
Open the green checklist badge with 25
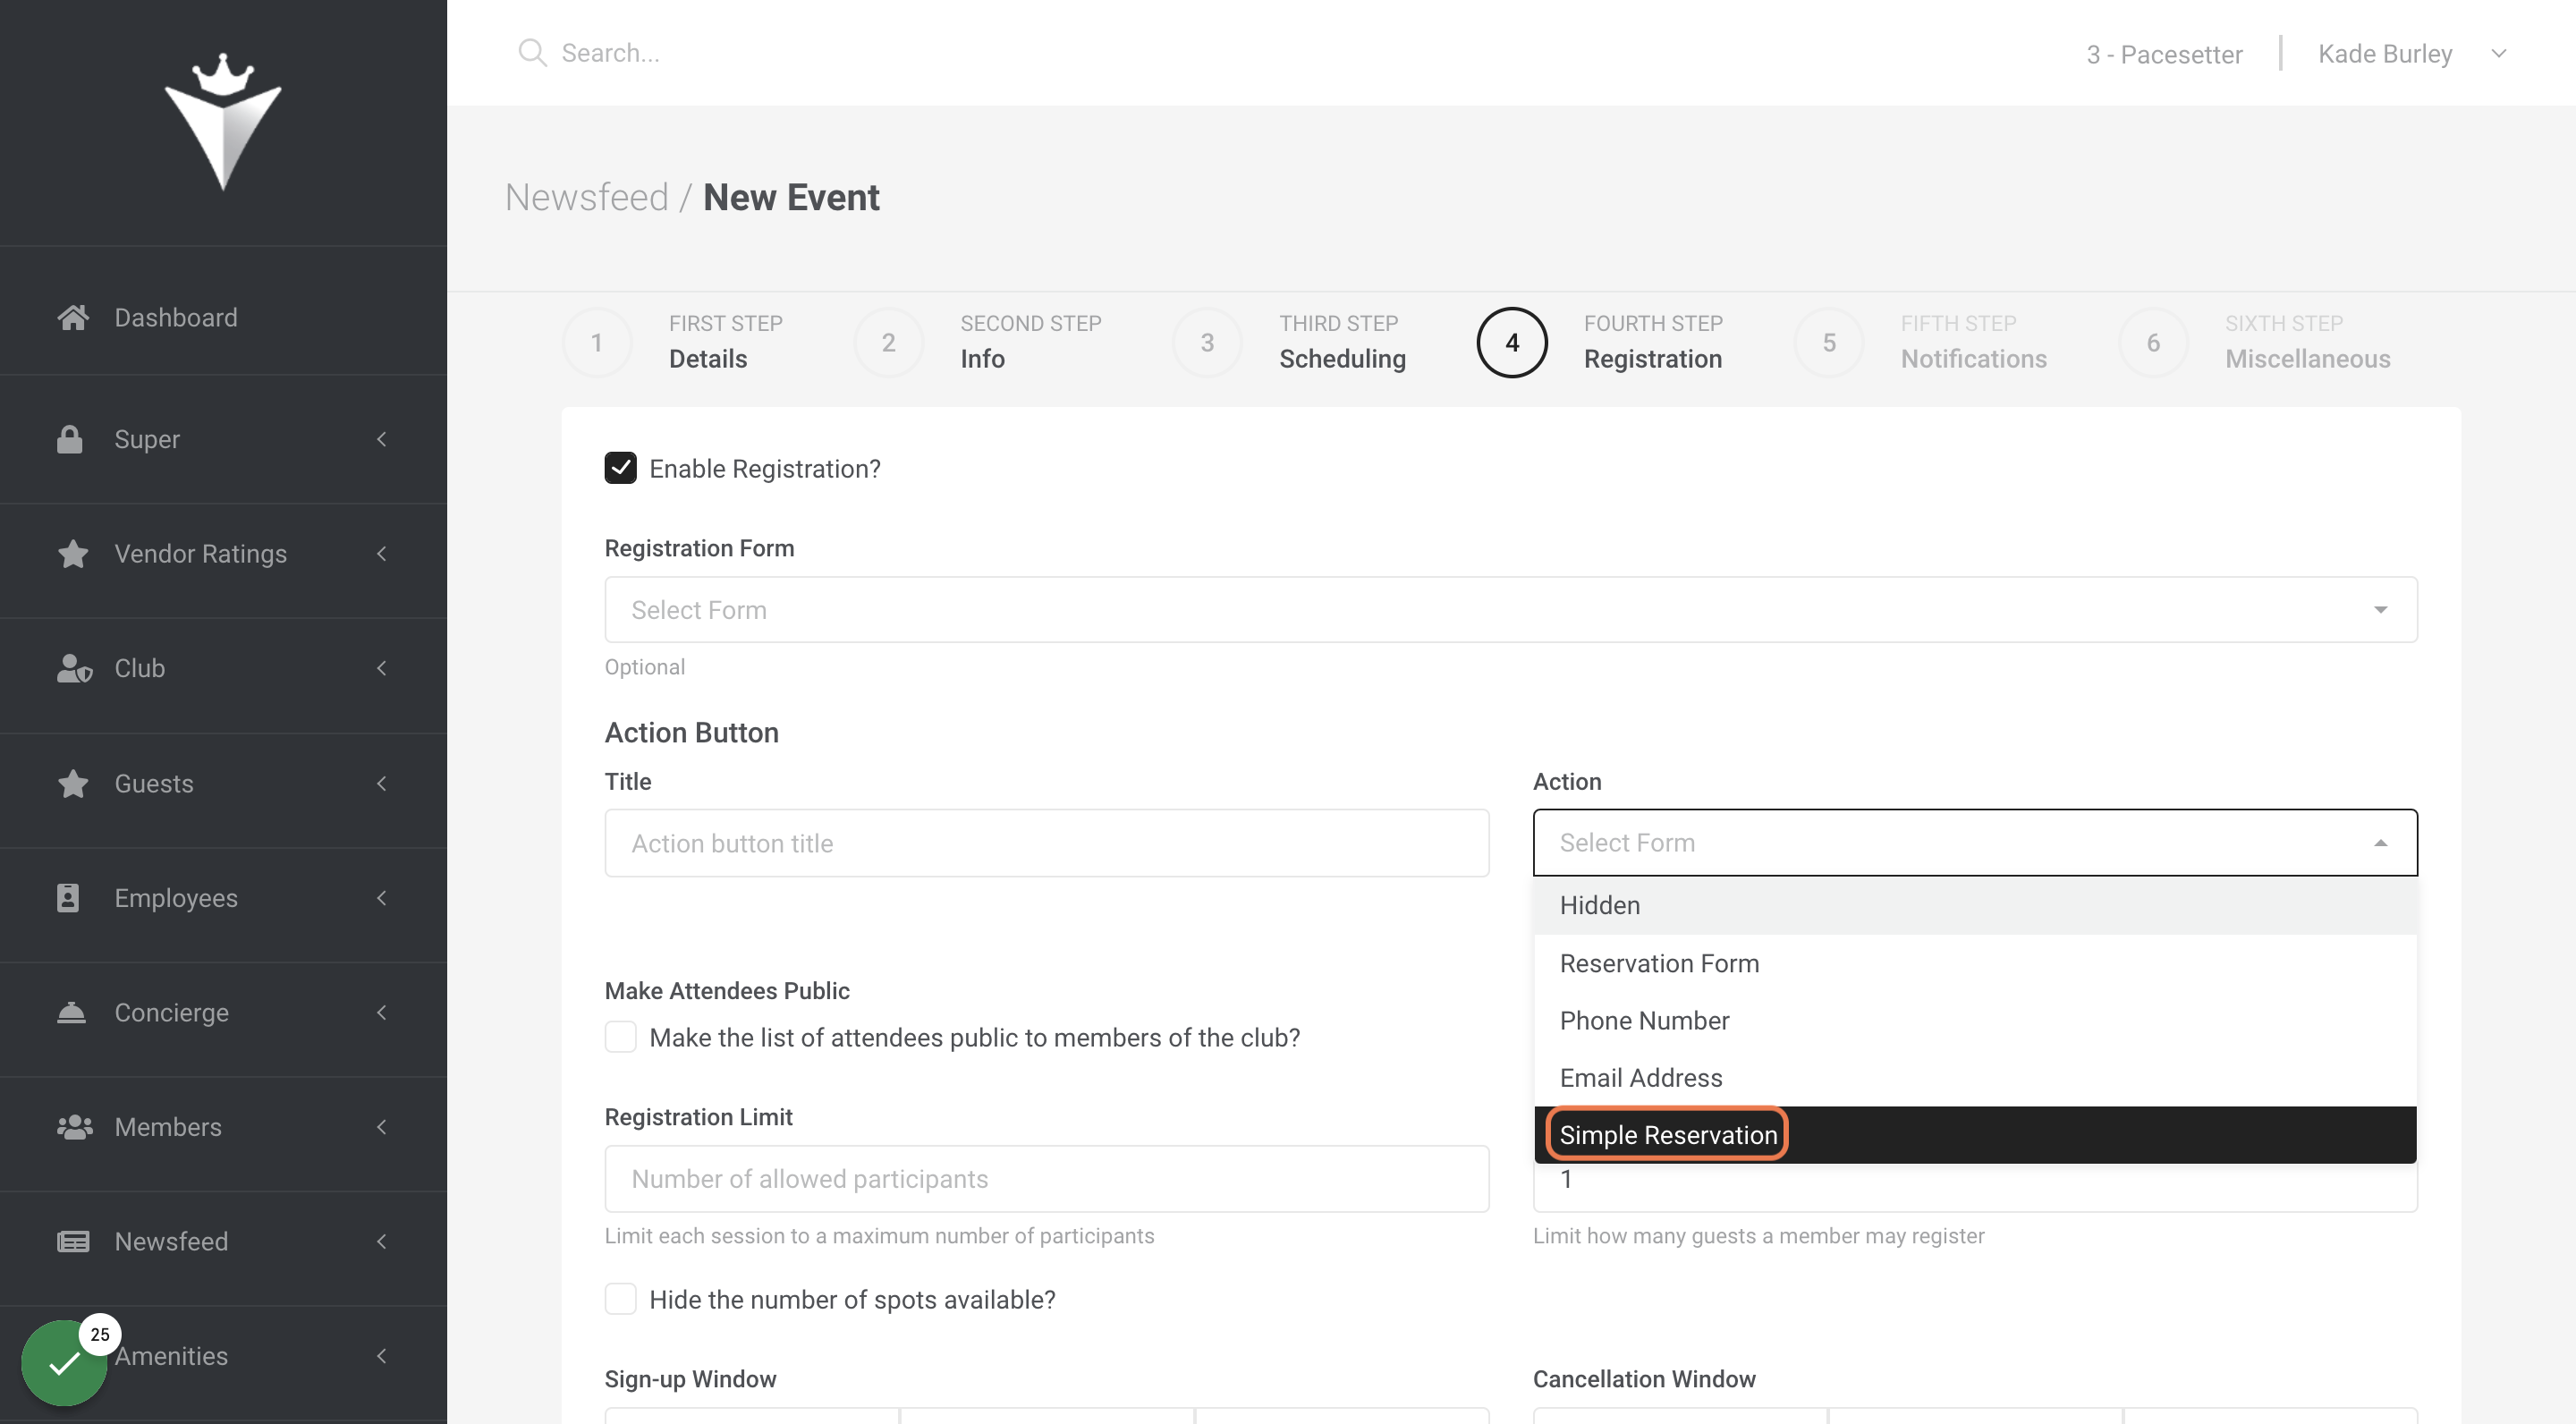click(64, 1362)
